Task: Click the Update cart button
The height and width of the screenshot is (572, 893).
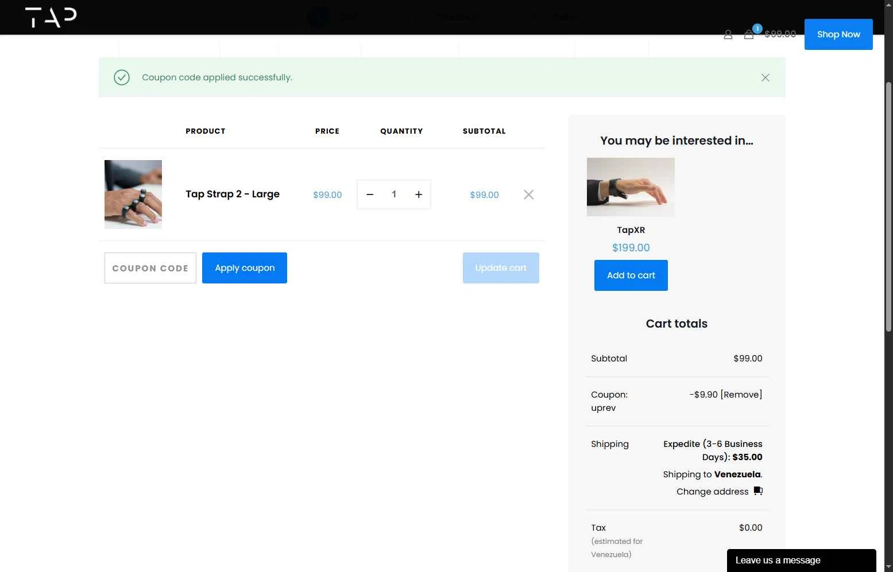Action: pyautogui.click(x=501, y=268)
